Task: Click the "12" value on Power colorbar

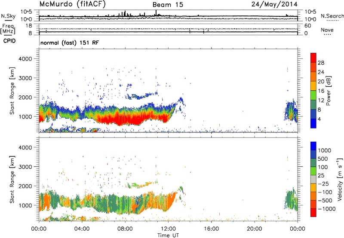Action: [321, 101]
